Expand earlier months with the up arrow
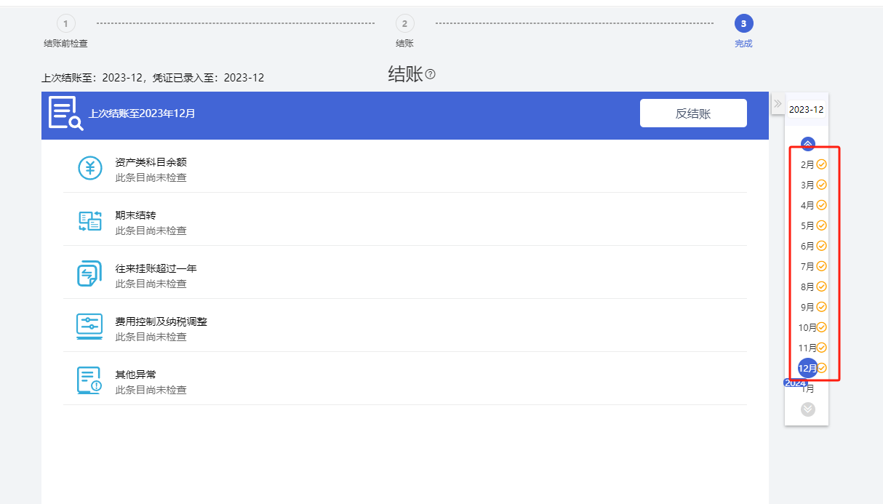883x504 pixels. click(808, 143)
